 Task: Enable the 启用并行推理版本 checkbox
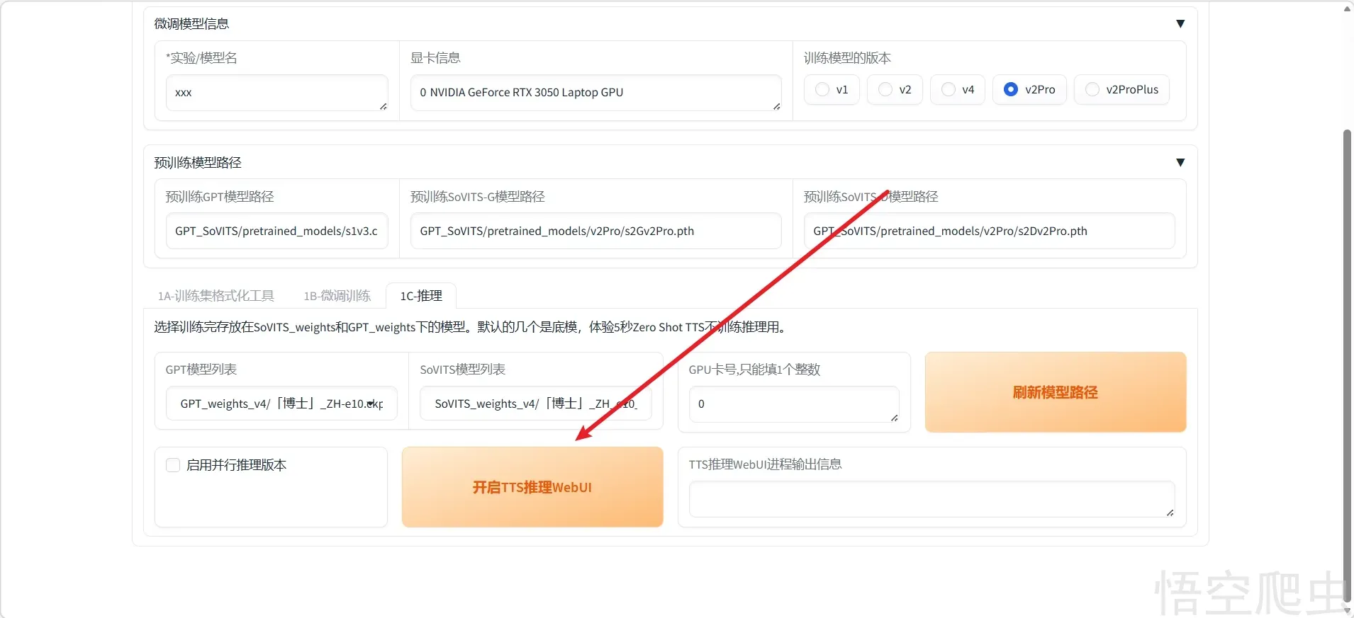click(x=173, y=465)
